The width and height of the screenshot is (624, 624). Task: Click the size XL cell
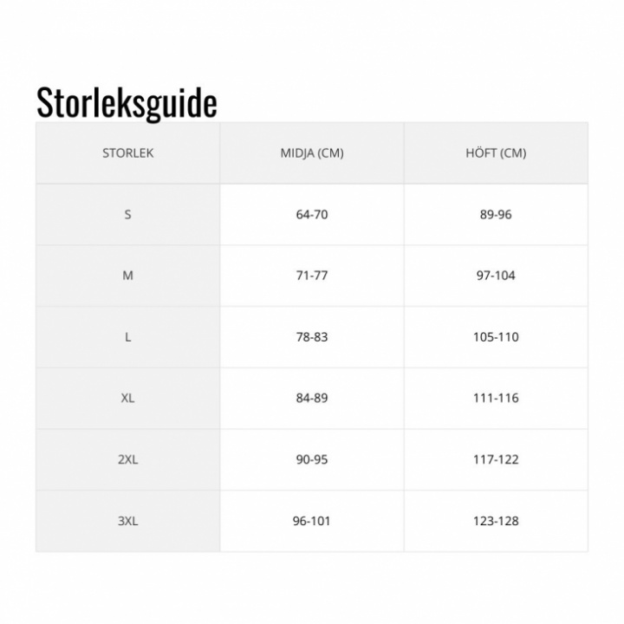point(127,399)
